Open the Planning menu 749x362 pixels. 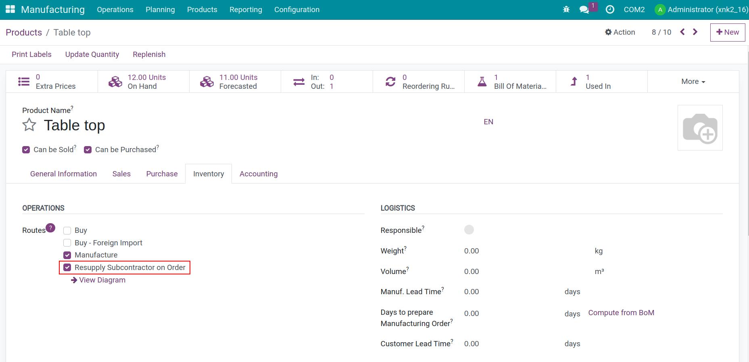pos(160,10)
